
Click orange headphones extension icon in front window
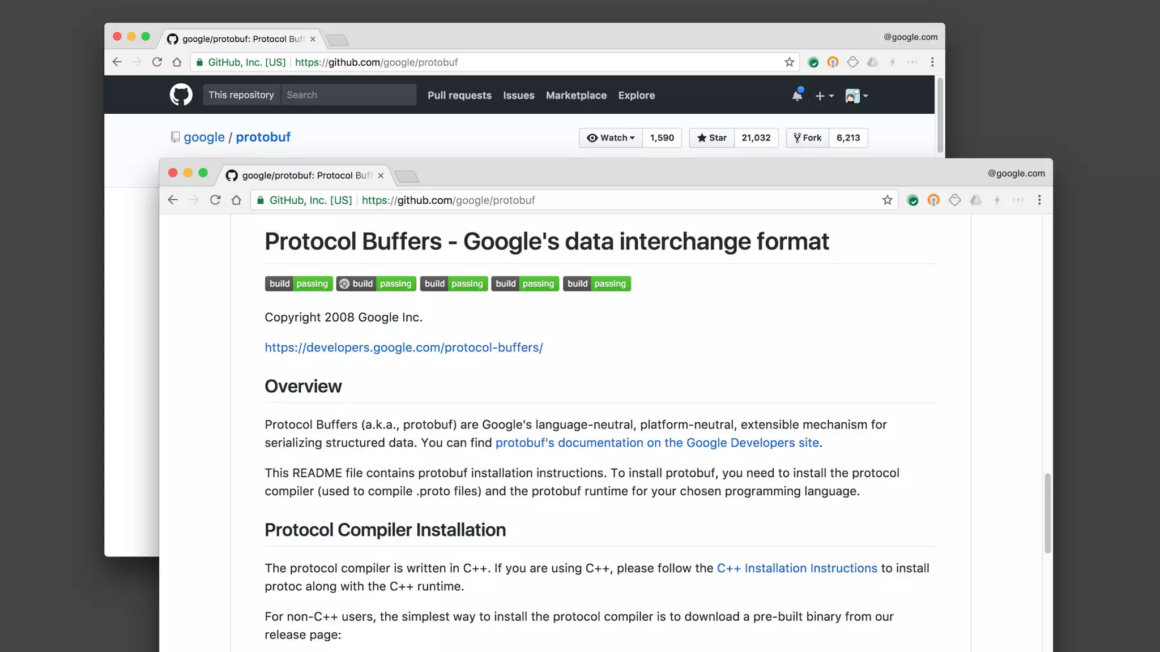point(933,200)
